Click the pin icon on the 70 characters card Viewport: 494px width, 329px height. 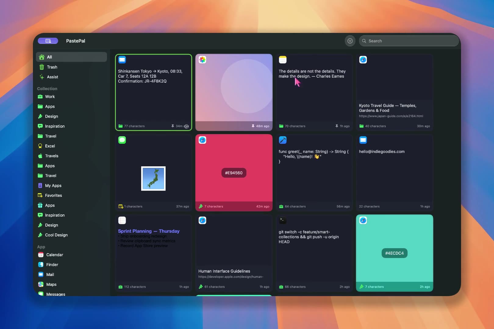coord(337,126)
